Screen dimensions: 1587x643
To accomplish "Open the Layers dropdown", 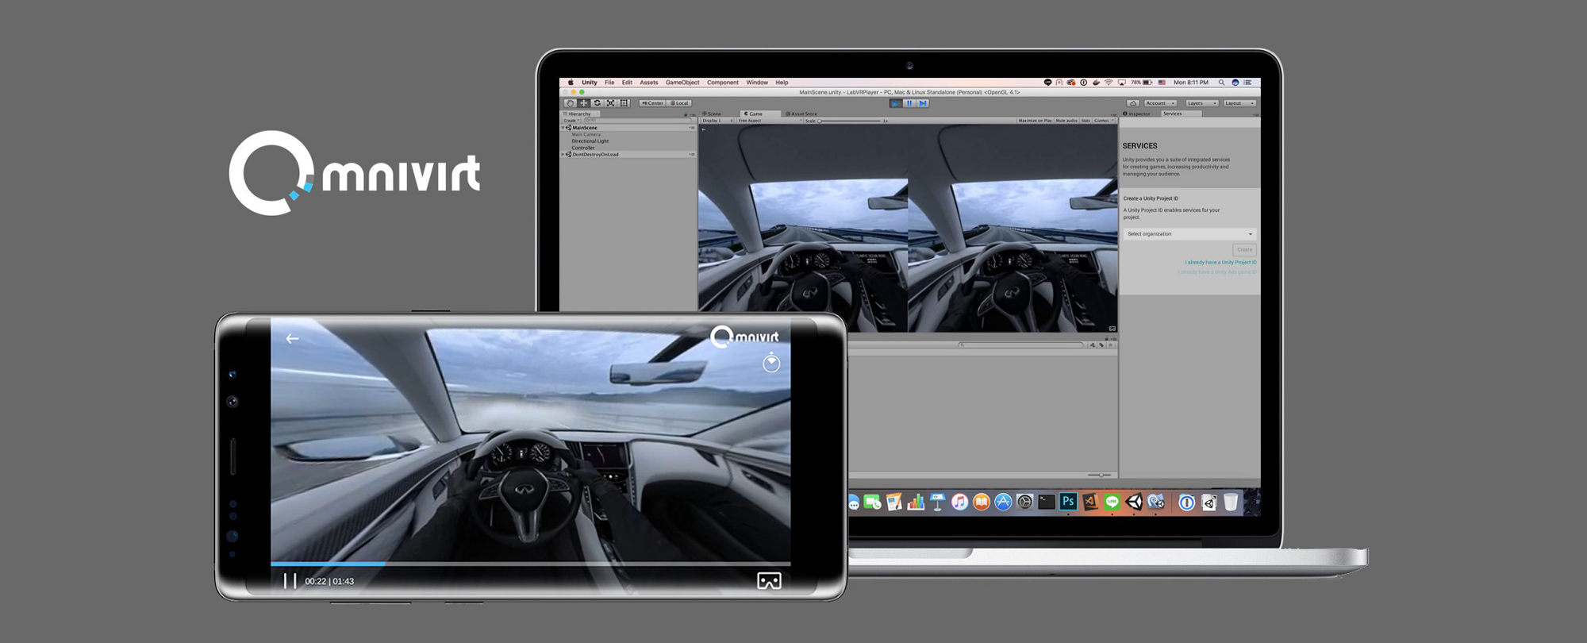I will click(1202, 103).
